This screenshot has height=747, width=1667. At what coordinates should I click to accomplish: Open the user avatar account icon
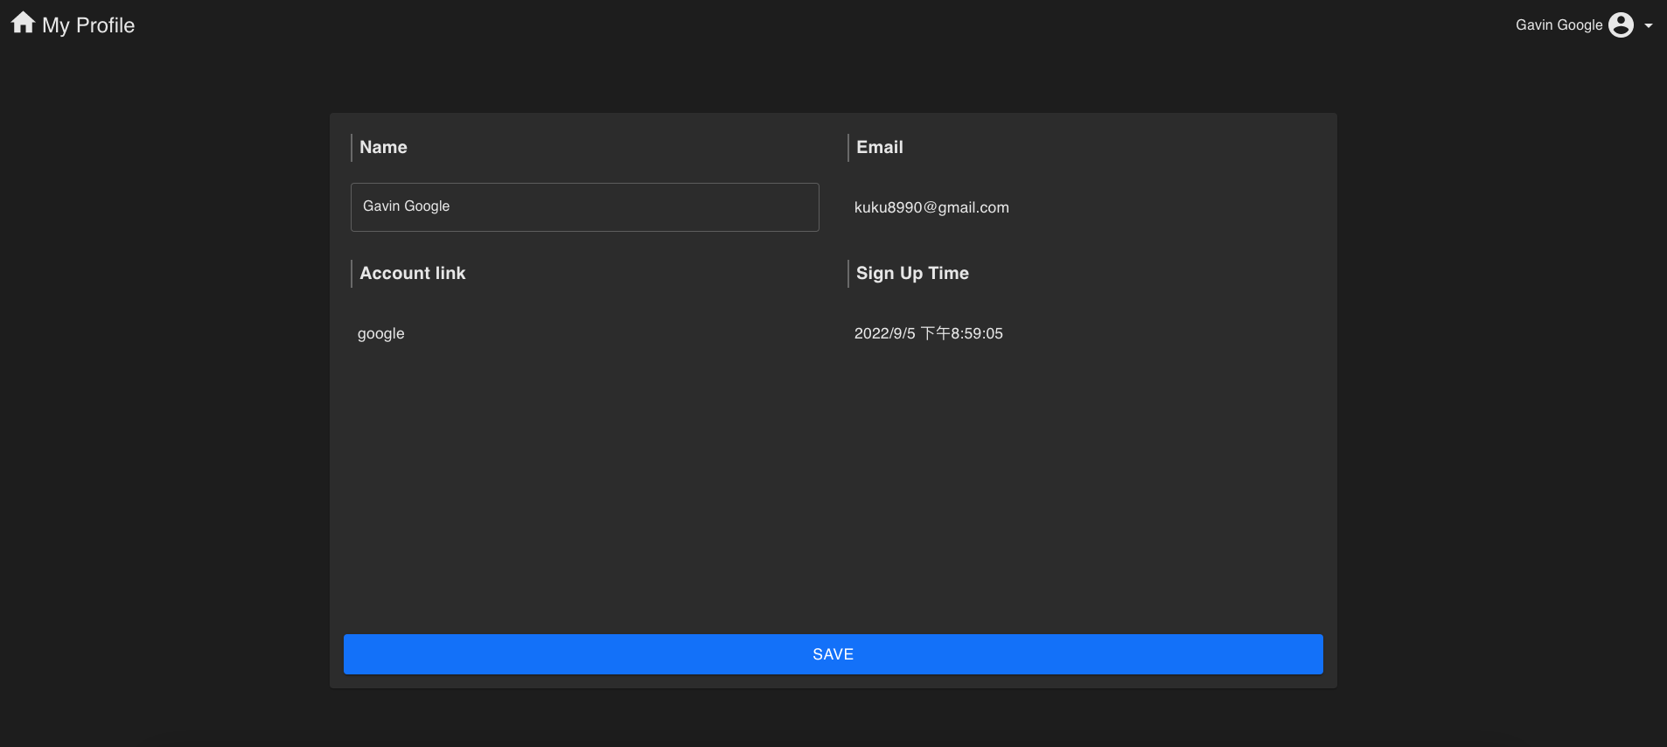click(1621, 25)
